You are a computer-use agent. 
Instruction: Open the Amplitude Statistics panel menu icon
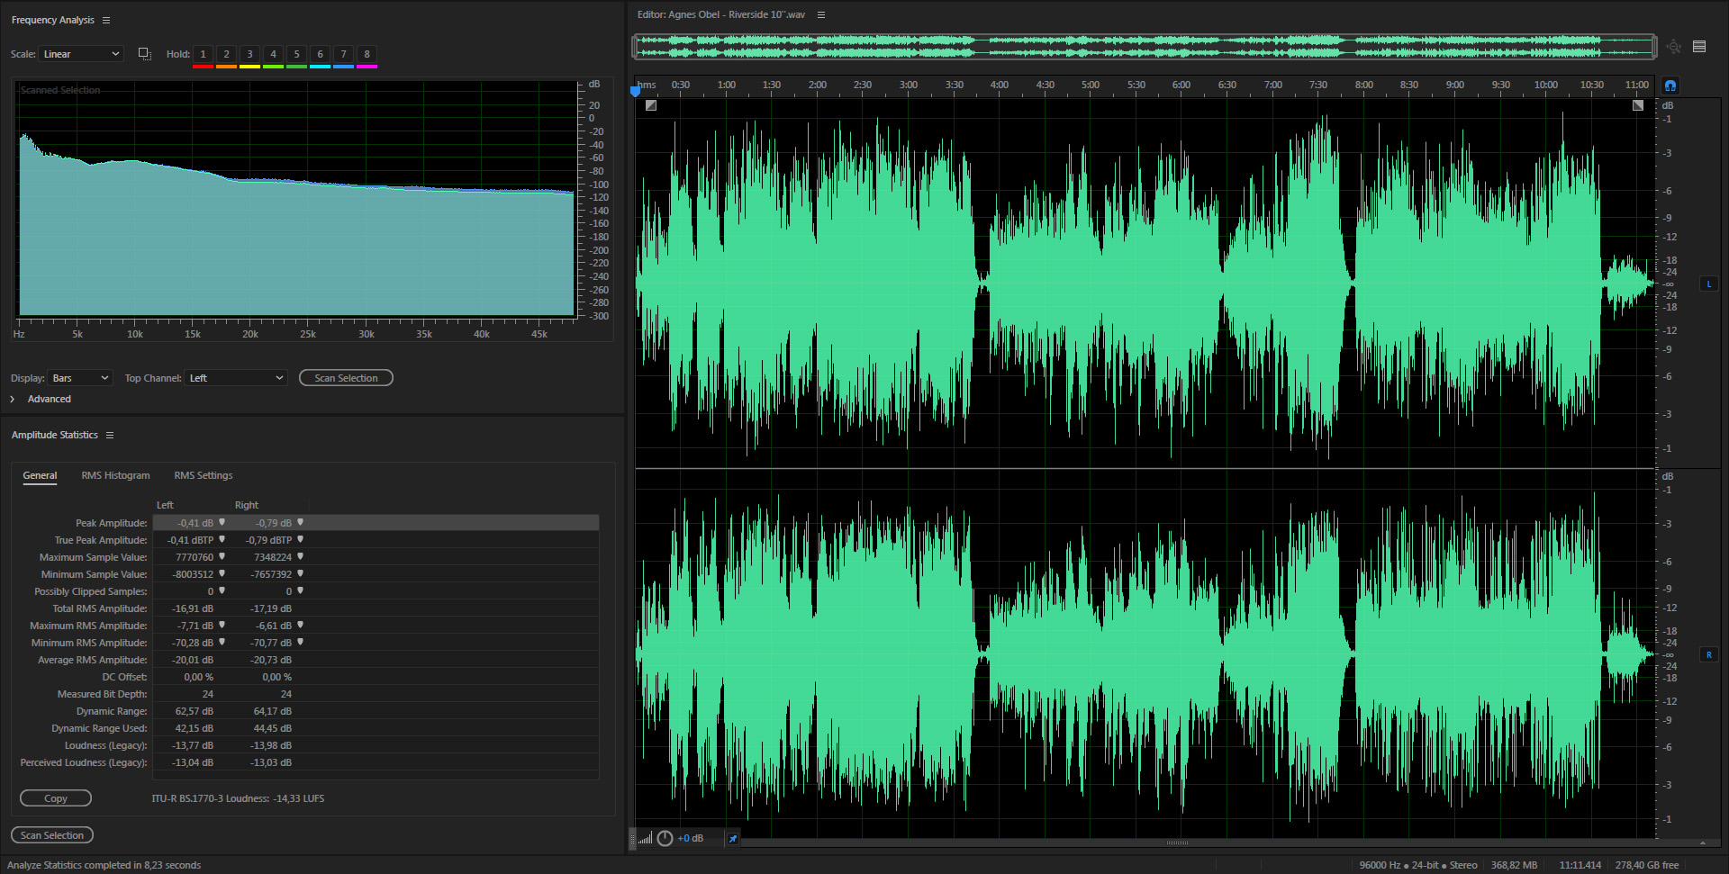pos(110,435)
